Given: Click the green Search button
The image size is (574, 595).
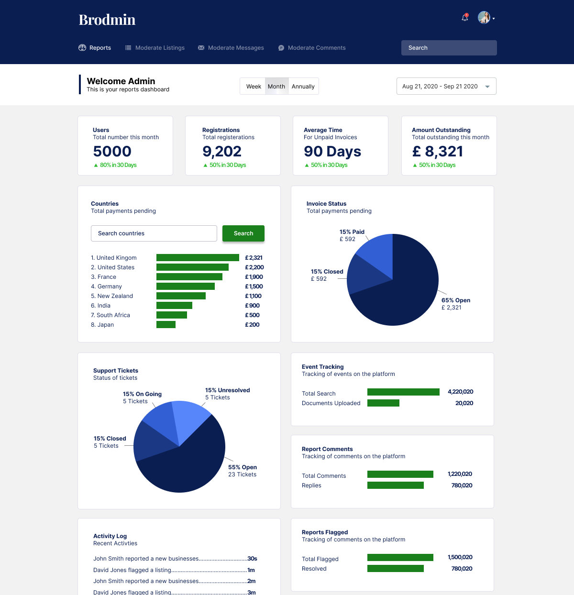Looking at the screenshot, I should click(243, 233).
